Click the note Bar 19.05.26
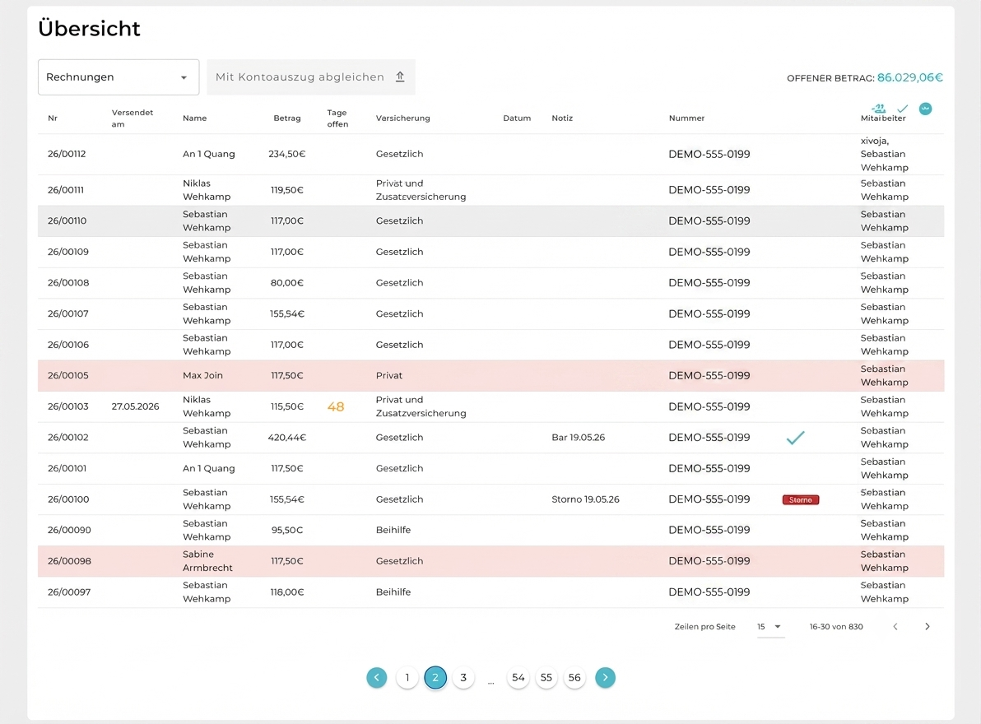The image size is (981, 724). [578, 438]
